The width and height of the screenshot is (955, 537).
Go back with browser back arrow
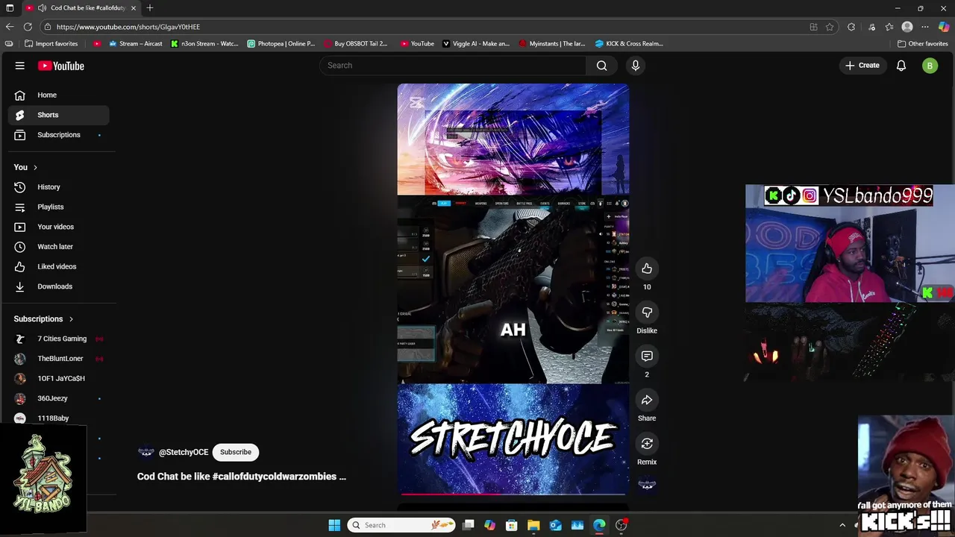(9, 27)
